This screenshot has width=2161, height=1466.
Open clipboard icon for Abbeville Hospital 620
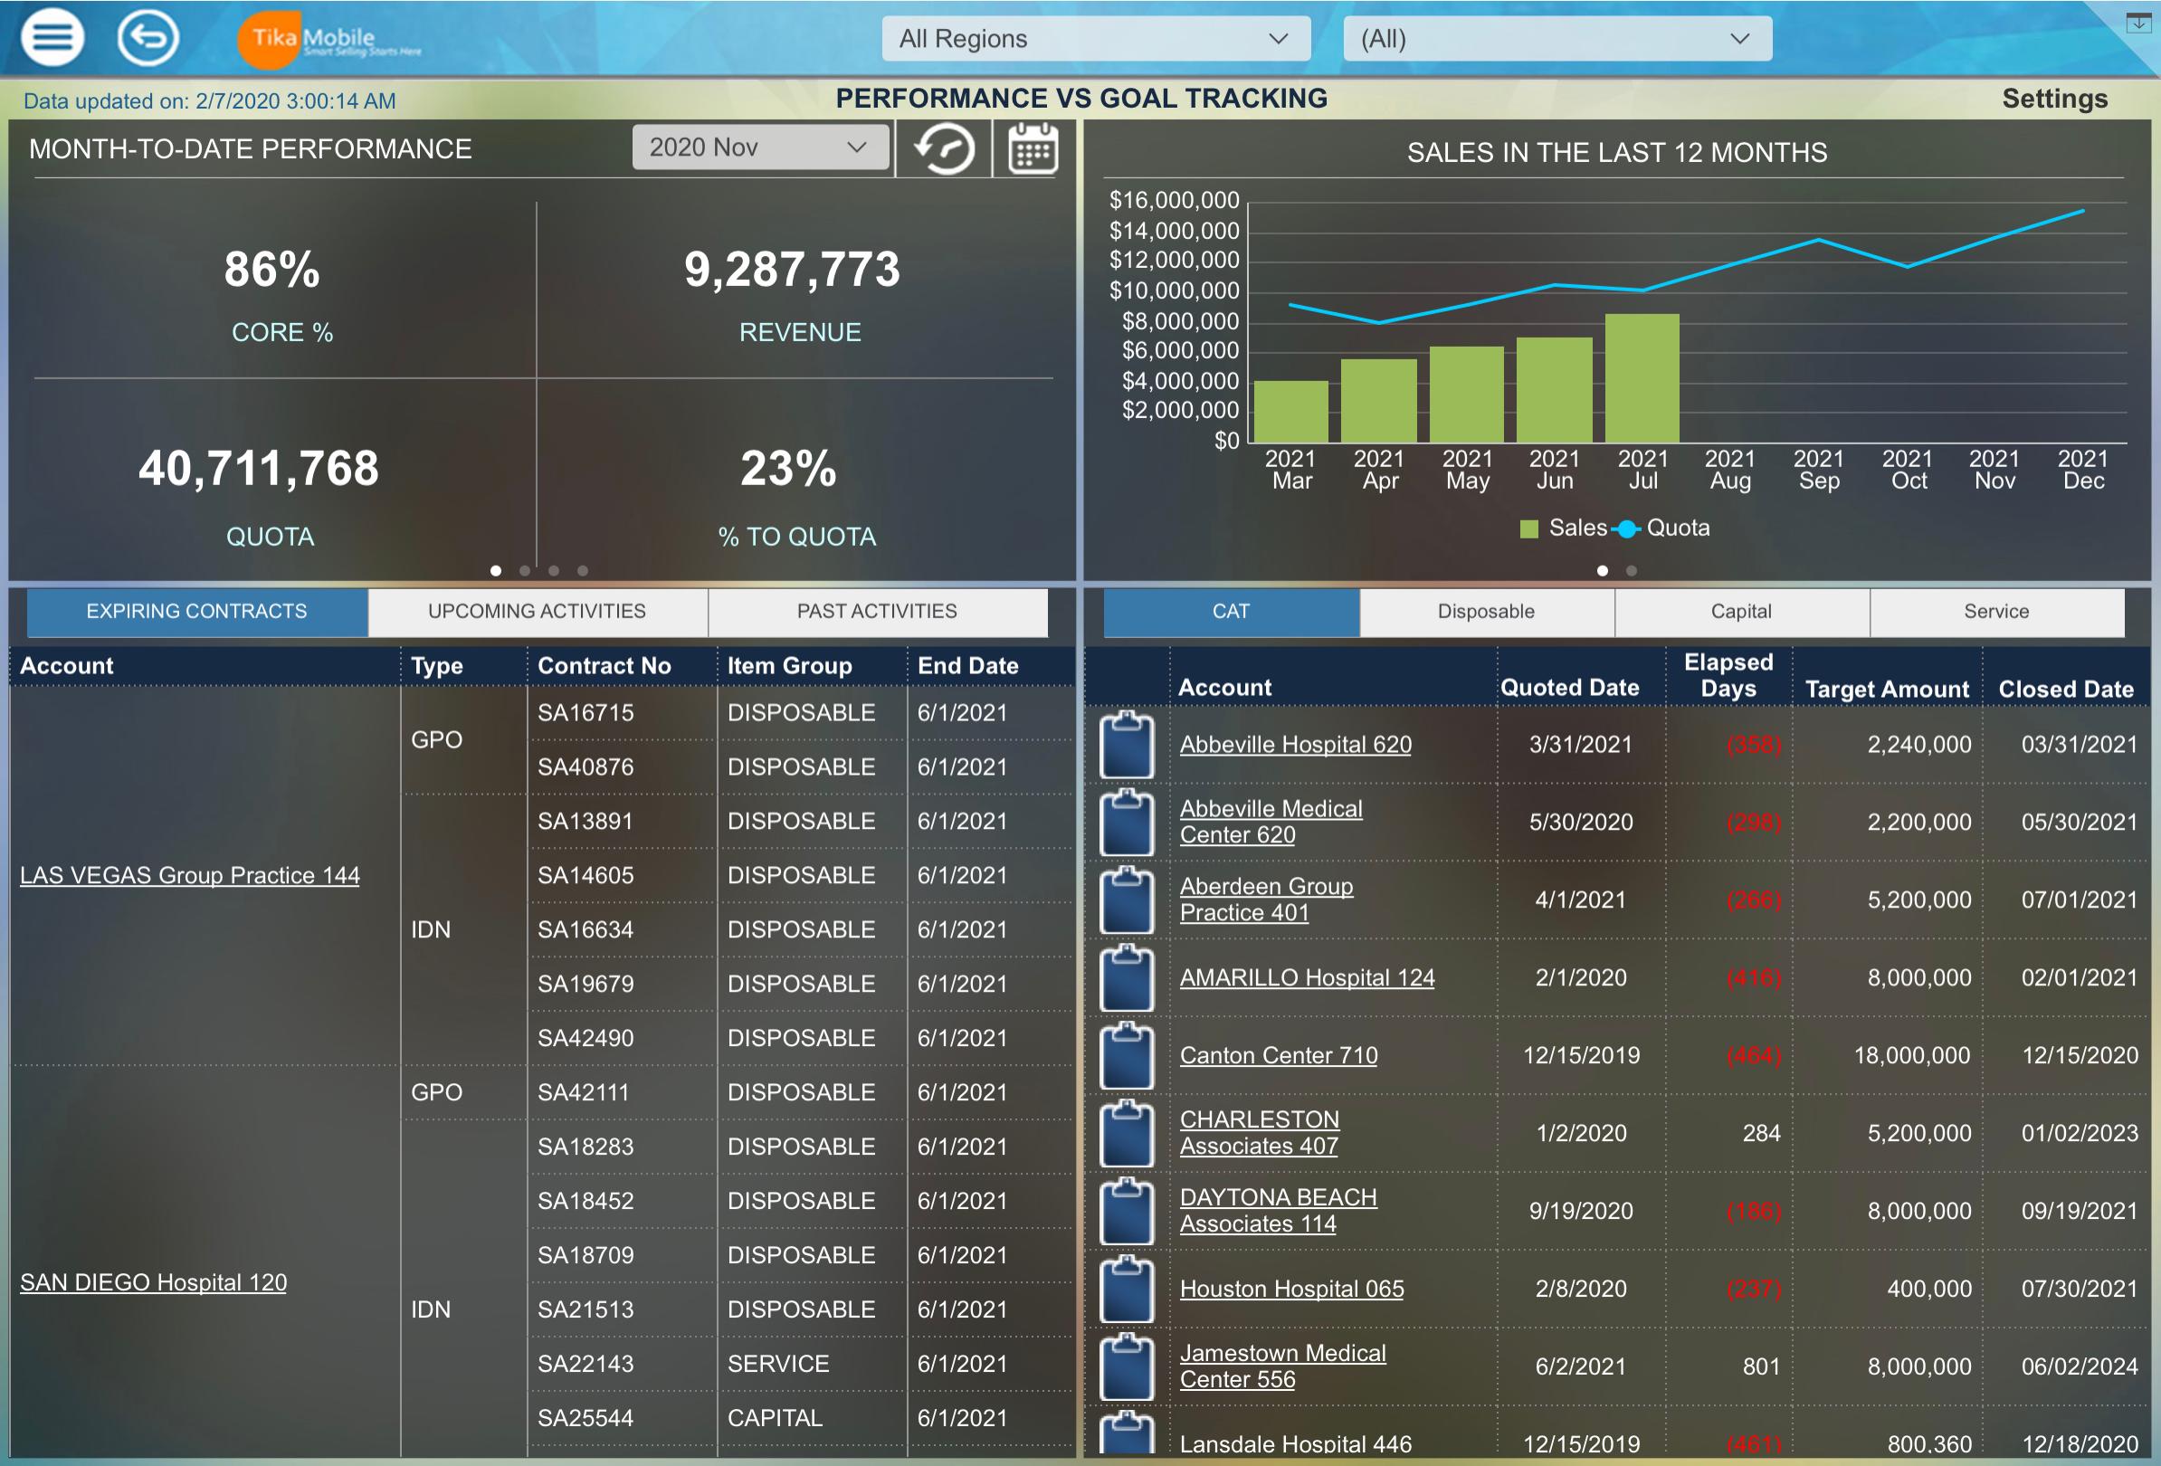pos(1127,745)
